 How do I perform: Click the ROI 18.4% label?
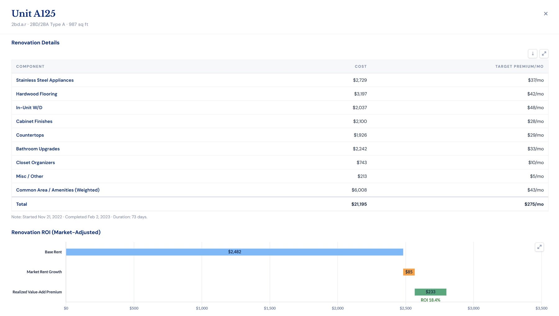pyautogui.click(x=430, y=300)
